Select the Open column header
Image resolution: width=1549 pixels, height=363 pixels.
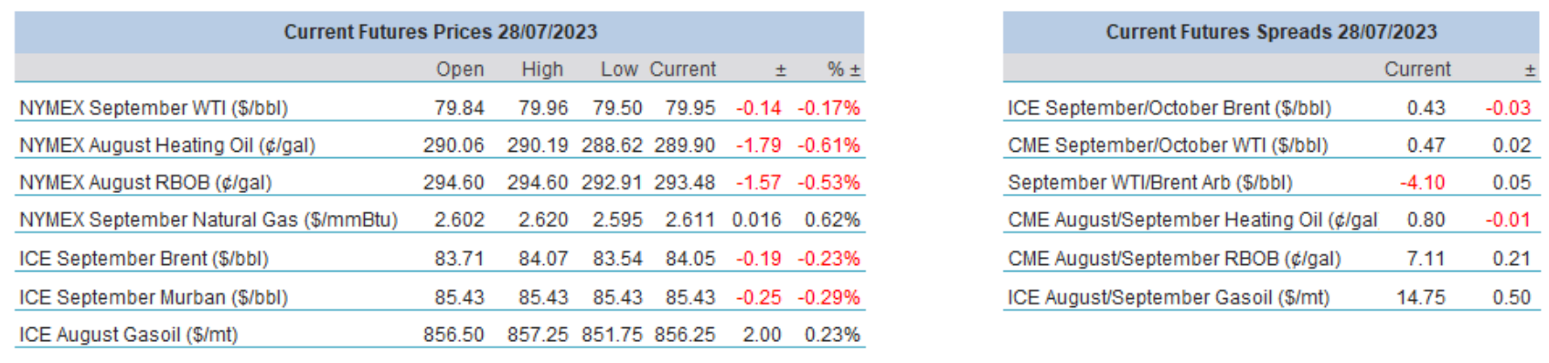460,69
